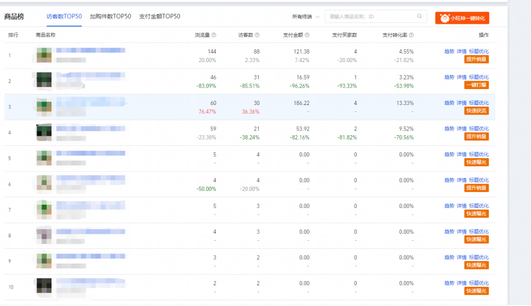Click 提升销量 button in rank 4 row
The width and height of the screenshot is (531, 306).
pyautogui.click(x=476, y=136)
